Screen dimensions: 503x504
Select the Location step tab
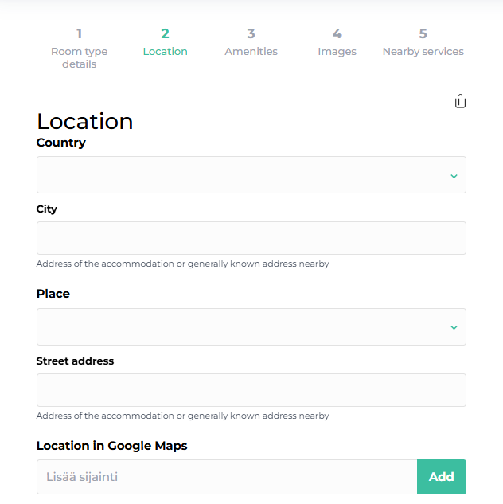pos(165,42)
